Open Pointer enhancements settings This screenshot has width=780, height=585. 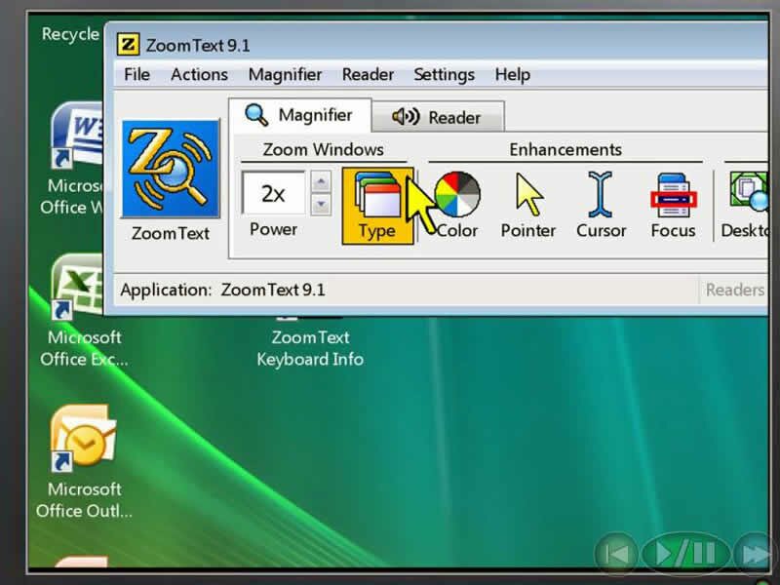coord(527,205)
